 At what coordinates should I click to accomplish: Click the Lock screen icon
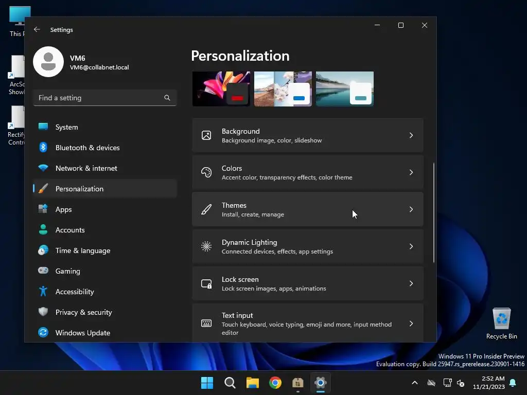[x=206, y=284]
